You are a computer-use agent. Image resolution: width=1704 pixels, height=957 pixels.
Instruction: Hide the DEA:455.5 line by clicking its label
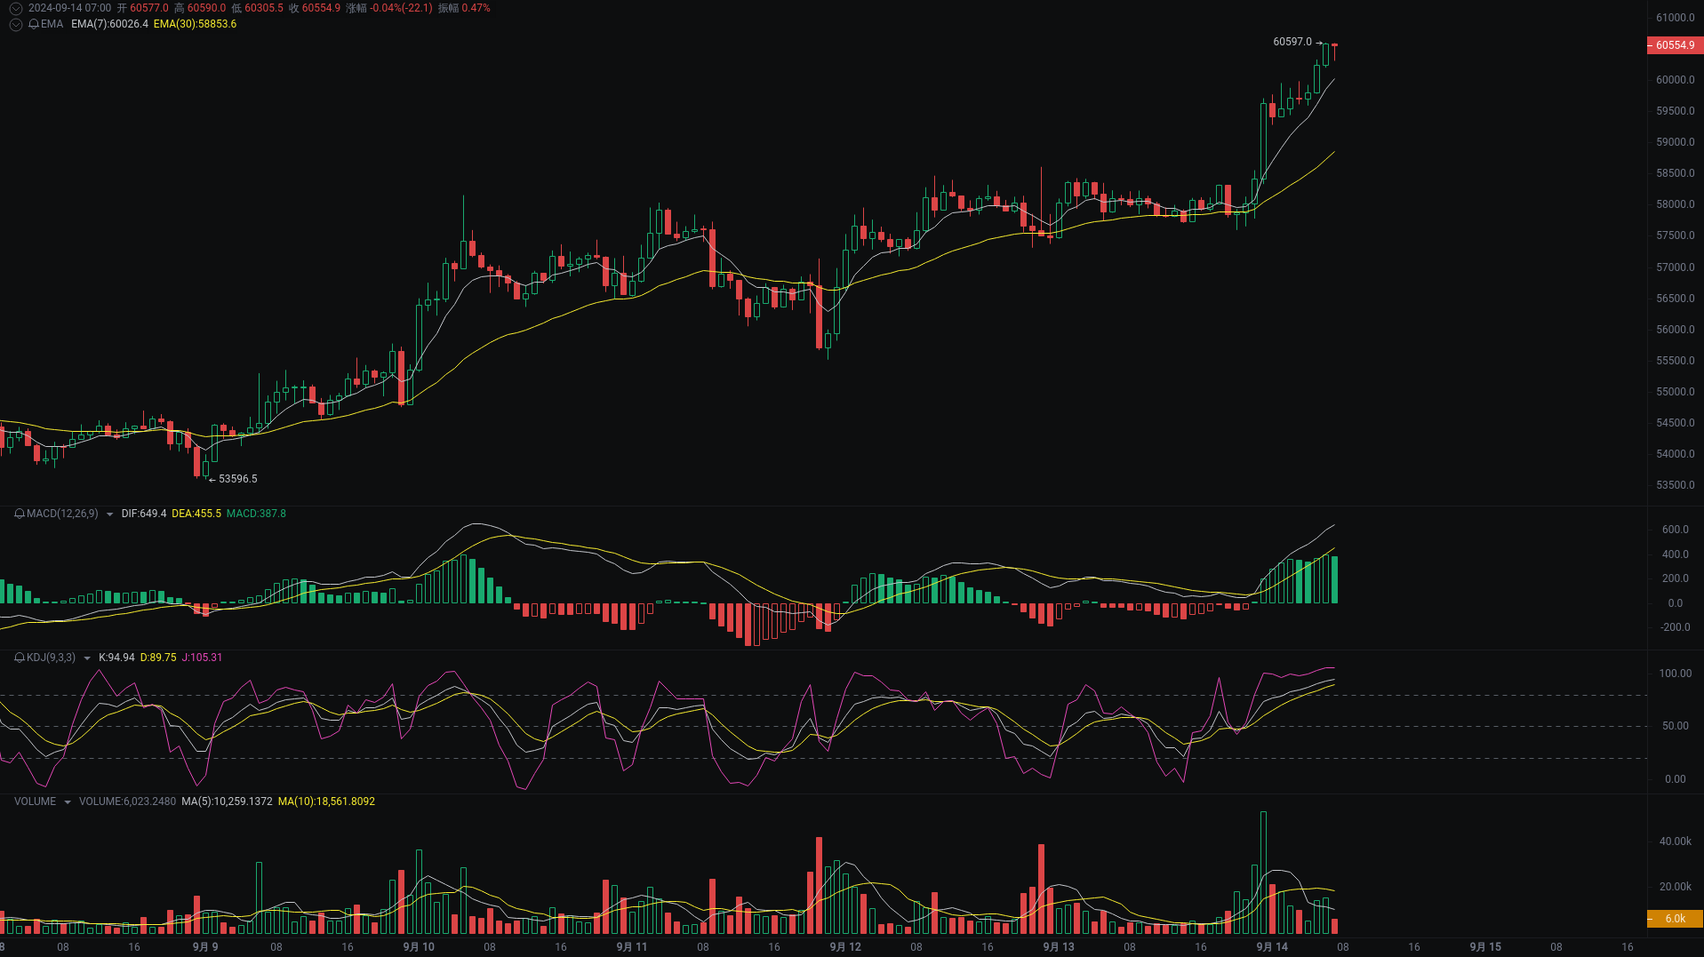coord(197,514)
